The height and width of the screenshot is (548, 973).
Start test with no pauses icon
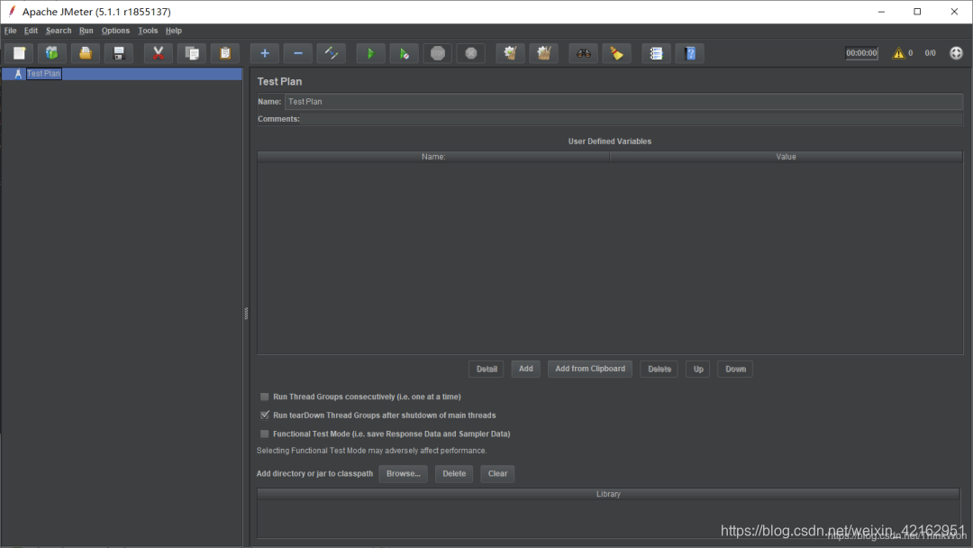(405, 53)
